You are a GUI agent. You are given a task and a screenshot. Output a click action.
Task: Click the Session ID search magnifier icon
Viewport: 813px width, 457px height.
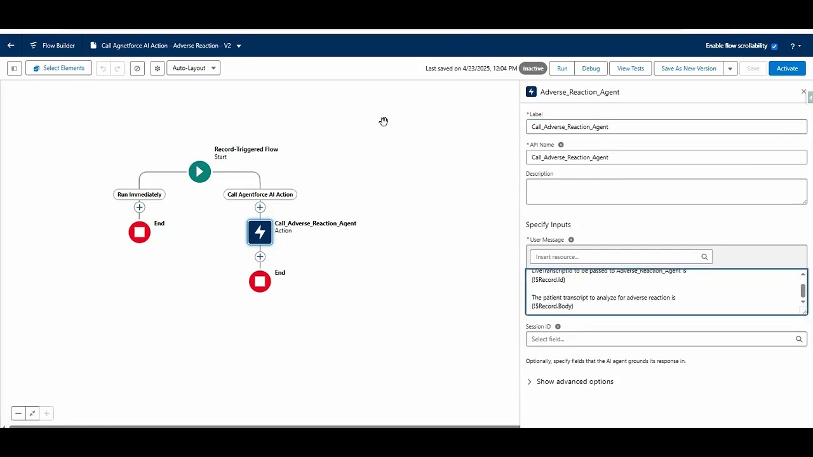pyautogui.click(x=799, y=339)
